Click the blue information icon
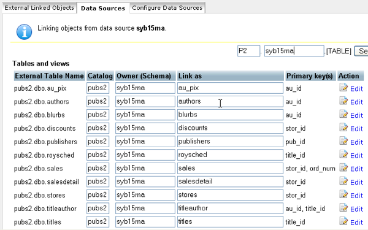This screenshot has height=230, width=368. click(24, 32)
